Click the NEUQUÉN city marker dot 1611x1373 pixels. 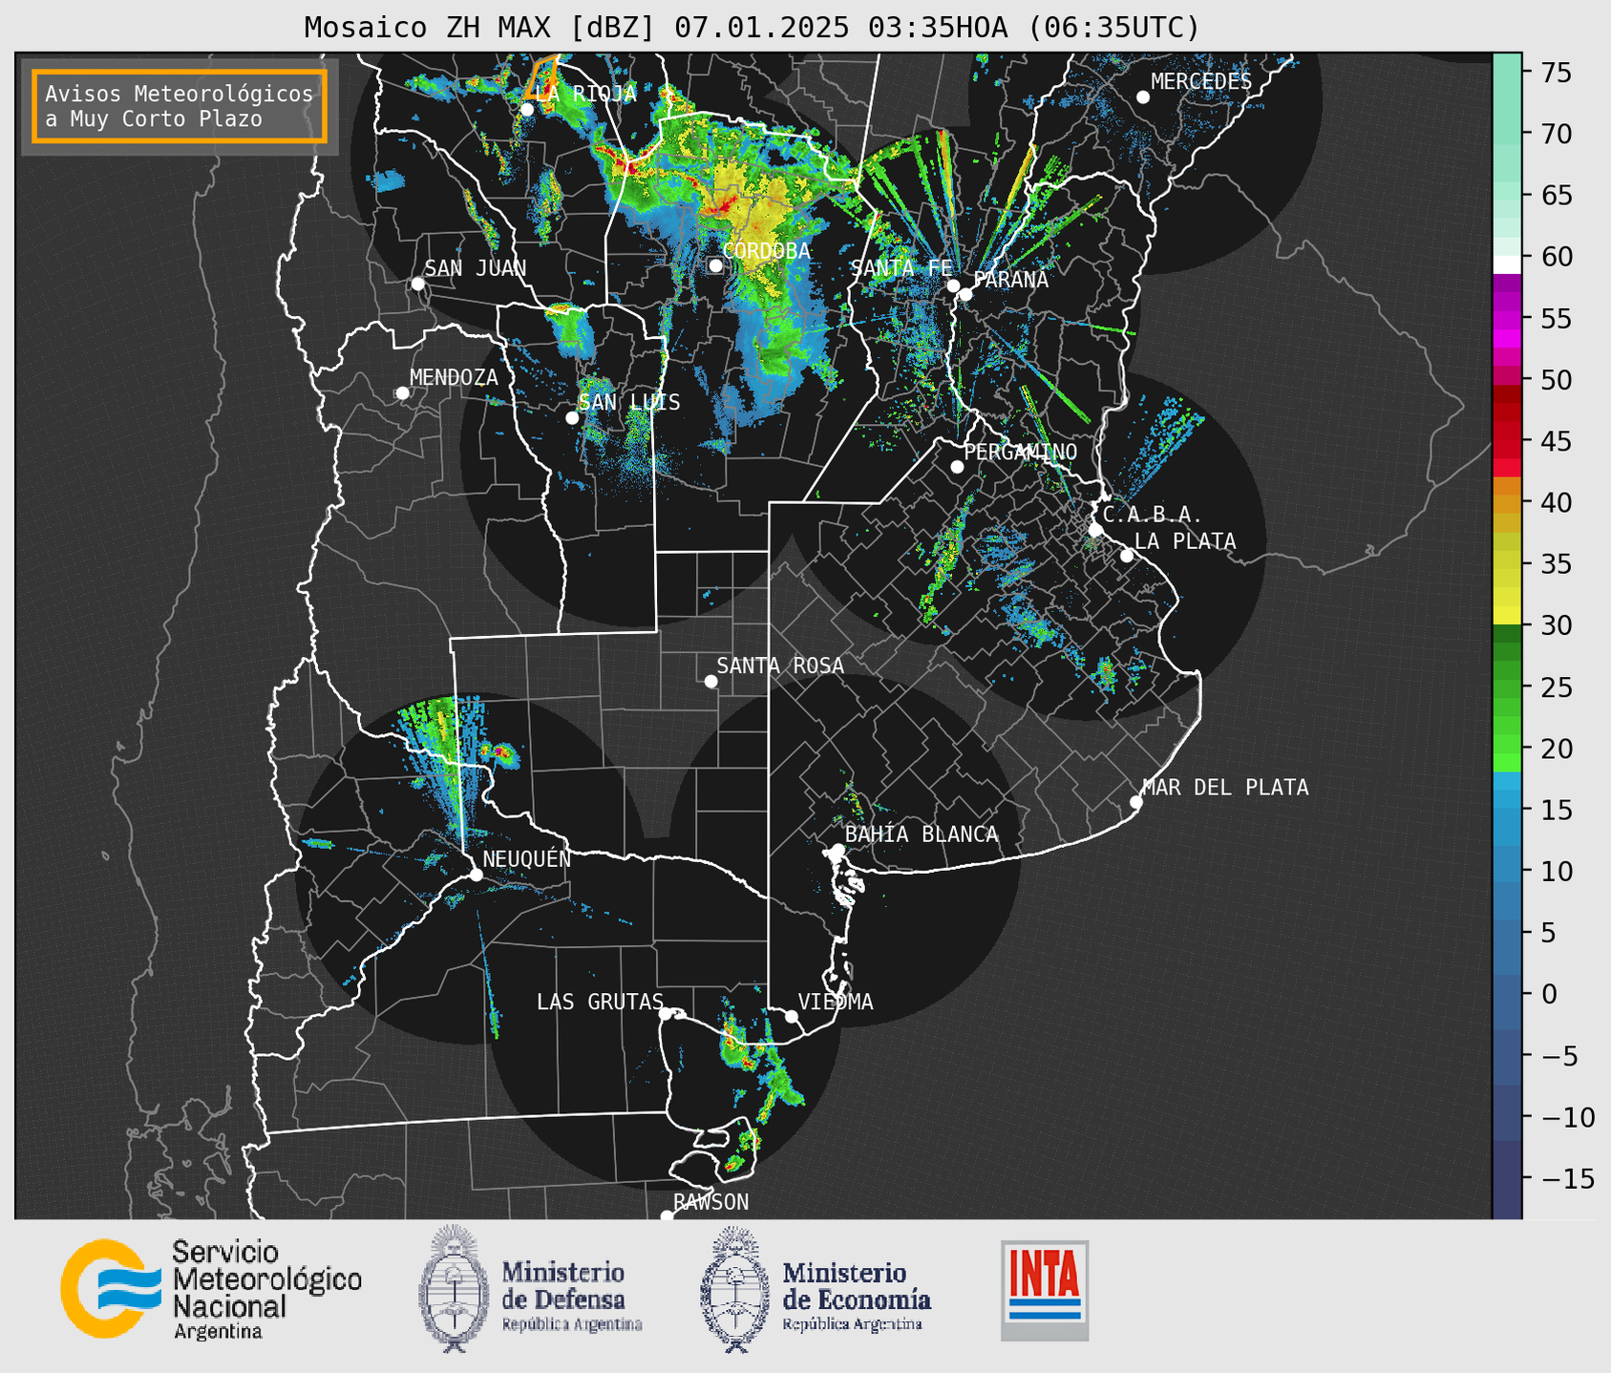pyautogui.click(x=476, y=875)
